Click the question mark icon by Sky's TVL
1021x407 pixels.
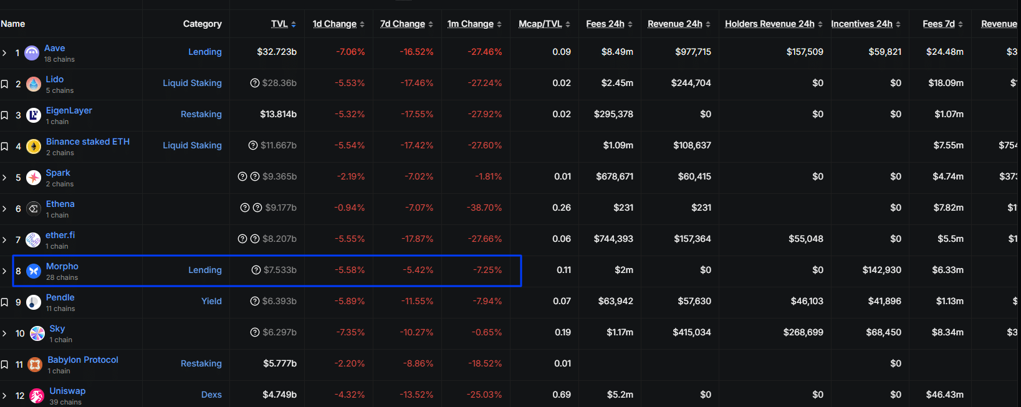(255, 332)
